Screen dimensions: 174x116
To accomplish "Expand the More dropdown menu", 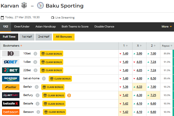I will [x=167, y=27].
